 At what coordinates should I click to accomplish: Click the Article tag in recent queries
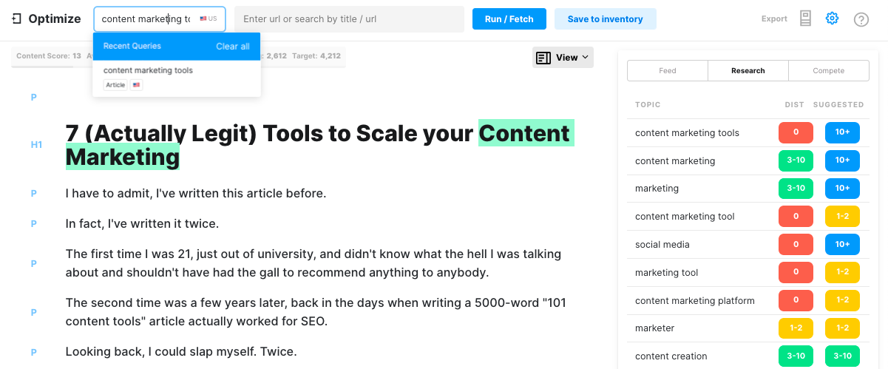(x=115, y=85)
